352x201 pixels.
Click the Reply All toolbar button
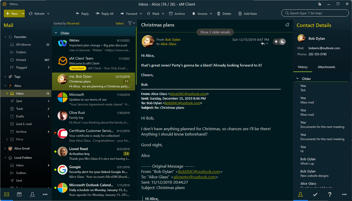click(x=104, y=14)
